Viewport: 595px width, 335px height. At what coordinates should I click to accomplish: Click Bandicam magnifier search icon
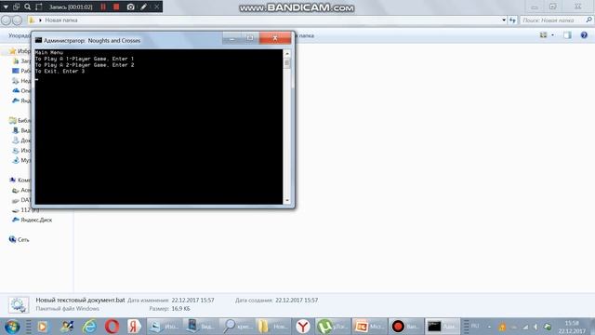pos(27,7)
